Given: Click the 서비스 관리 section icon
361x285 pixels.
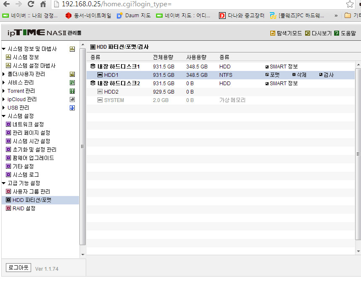Looking at the screenshot, I should pos(72,83).
